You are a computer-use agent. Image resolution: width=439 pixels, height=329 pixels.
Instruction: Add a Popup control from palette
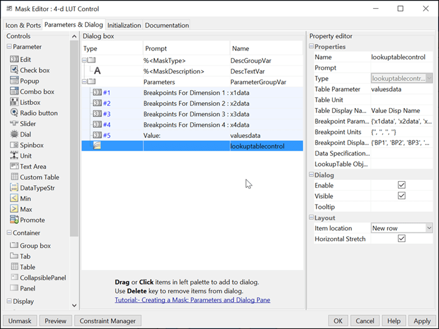coord(15,81)
